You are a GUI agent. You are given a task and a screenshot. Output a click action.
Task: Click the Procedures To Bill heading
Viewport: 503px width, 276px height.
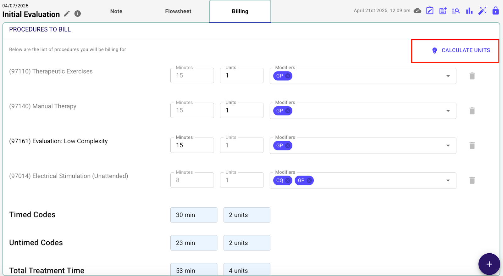[40, 29]
